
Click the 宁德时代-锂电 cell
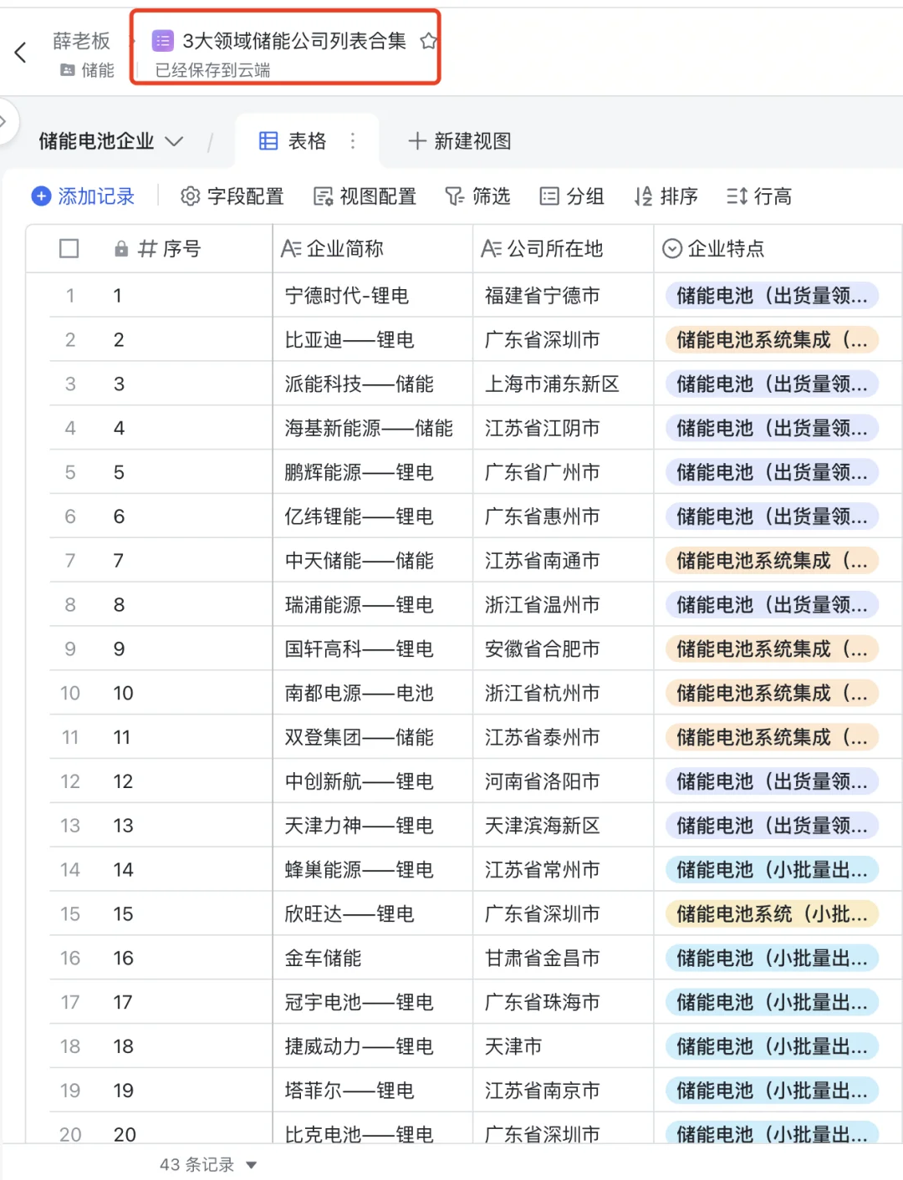pyautogui.click(x=346, y=295)
